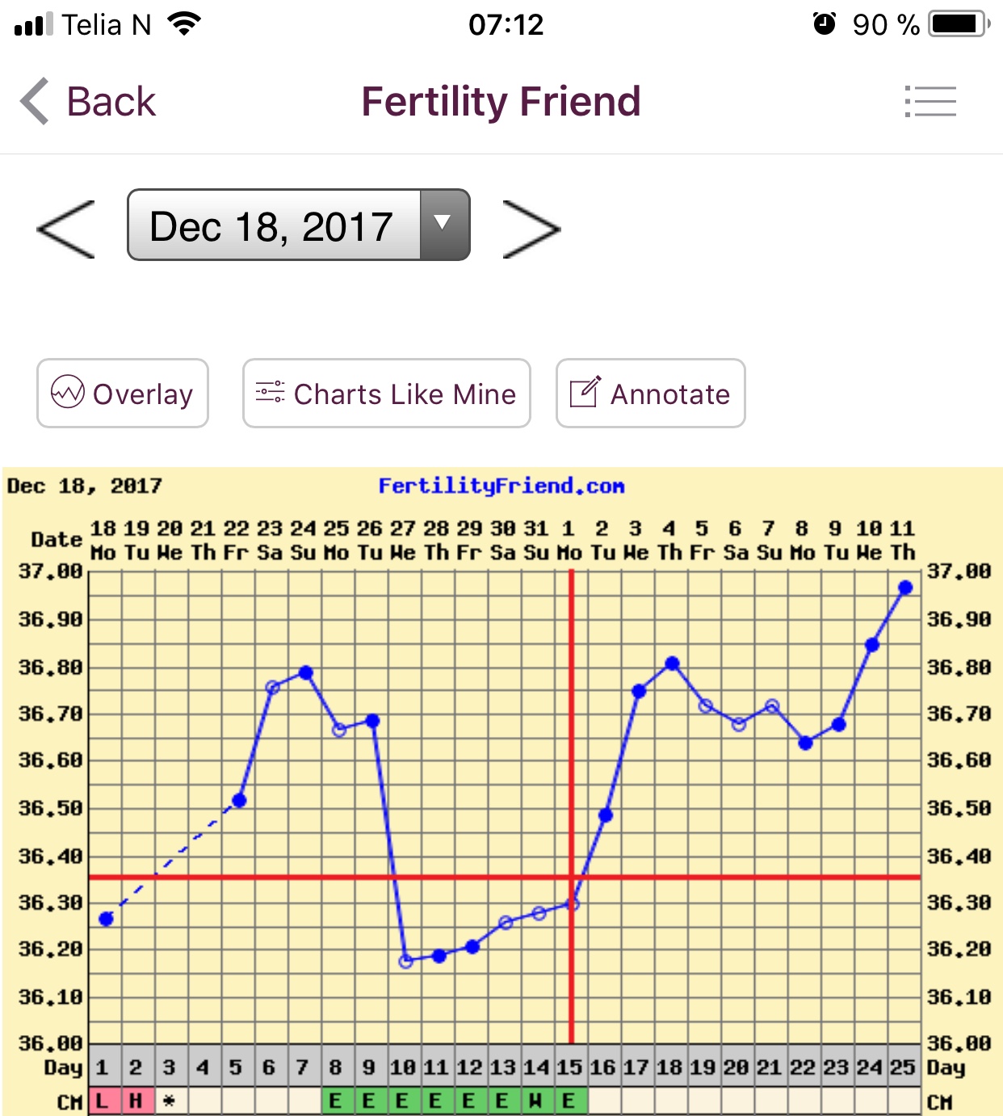The width and height of the screenshot is (1003, 1116).
Task: Tap the green E cell on day 8
Action: [x=336, y=1101]
